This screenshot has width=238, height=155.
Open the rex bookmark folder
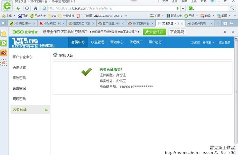[x=52, y=16]
